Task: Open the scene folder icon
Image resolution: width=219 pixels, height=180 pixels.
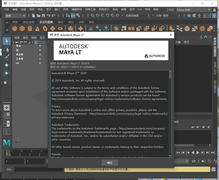Action: [x=38, y=15]
